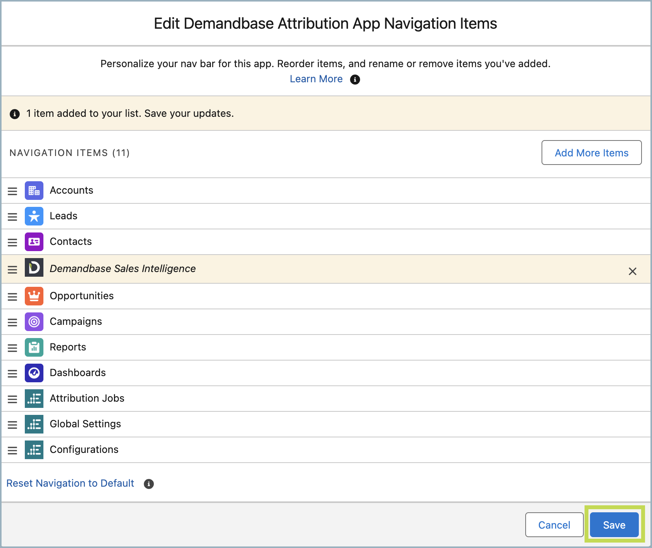The height and width of the screenshot is (548, 652).
Task: Select the Campaigns item label
Action: pos(76,321)
